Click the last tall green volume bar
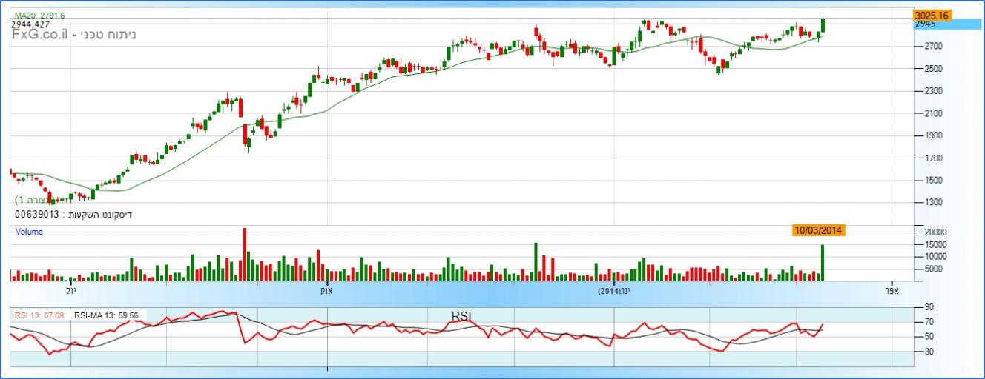Screen dimensions: 985x379 823,263
